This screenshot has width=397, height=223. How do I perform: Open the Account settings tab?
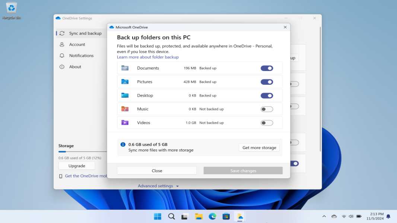77,45
